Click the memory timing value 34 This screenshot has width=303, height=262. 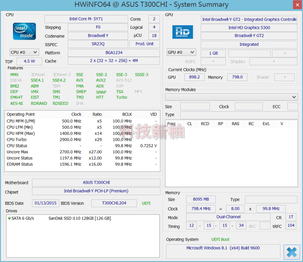click(241, 226)
